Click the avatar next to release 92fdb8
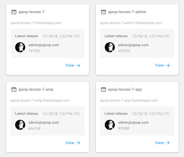 [x=110, y=125]
